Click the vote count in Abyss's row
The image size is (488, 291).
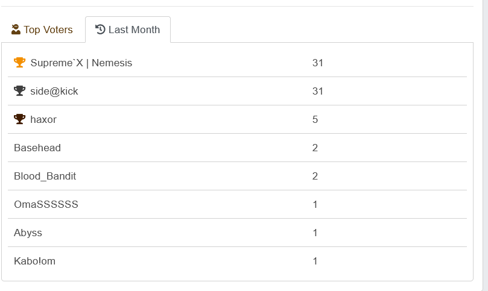pos(315,233)
